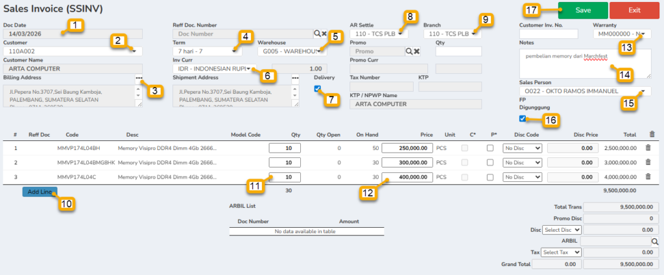Open Shipment Address ellipsis button
Image resolution: width=664 pixels, height=275 pixels.
296,78
